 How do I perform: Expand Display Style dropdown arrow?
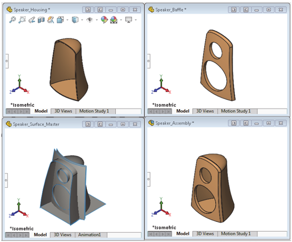click(82, 20)
